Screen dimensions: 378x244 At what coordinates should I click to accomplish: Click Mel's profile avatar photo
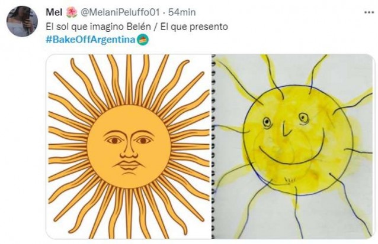click(22, 21)
